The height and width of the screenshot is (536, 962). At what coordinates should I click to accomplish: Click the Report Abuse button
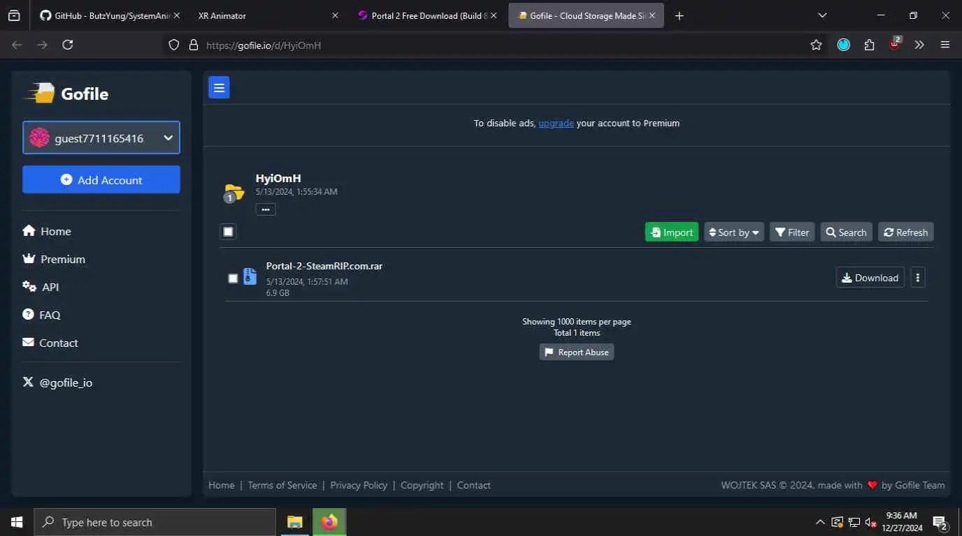[577, 352]
